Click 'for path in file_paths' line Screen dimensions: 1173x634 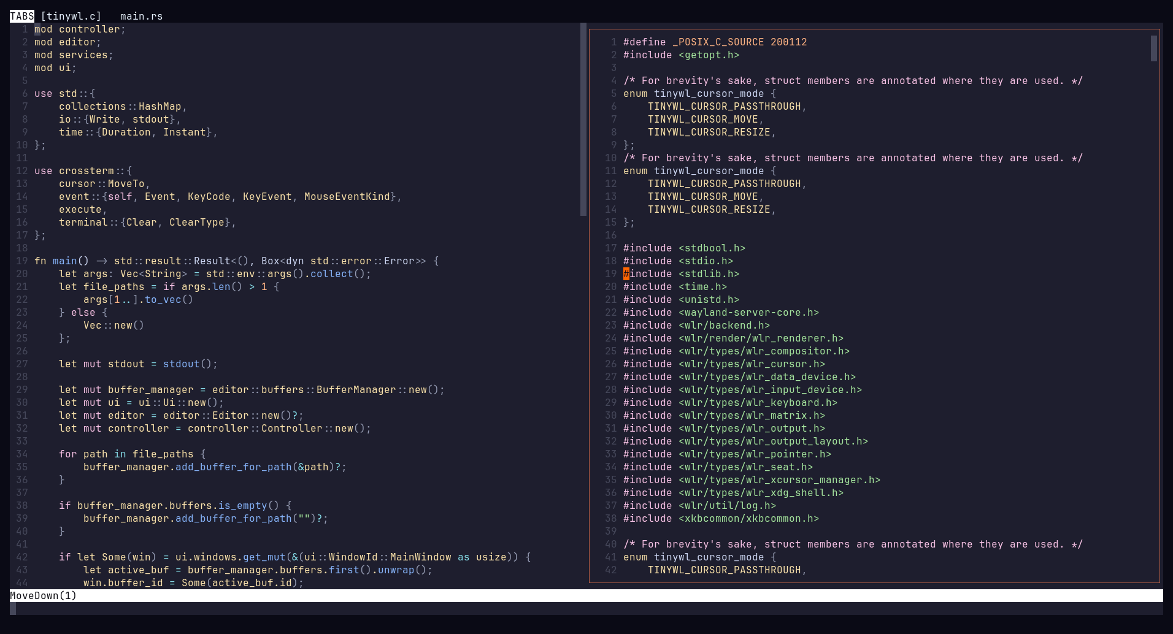[132, 454]
